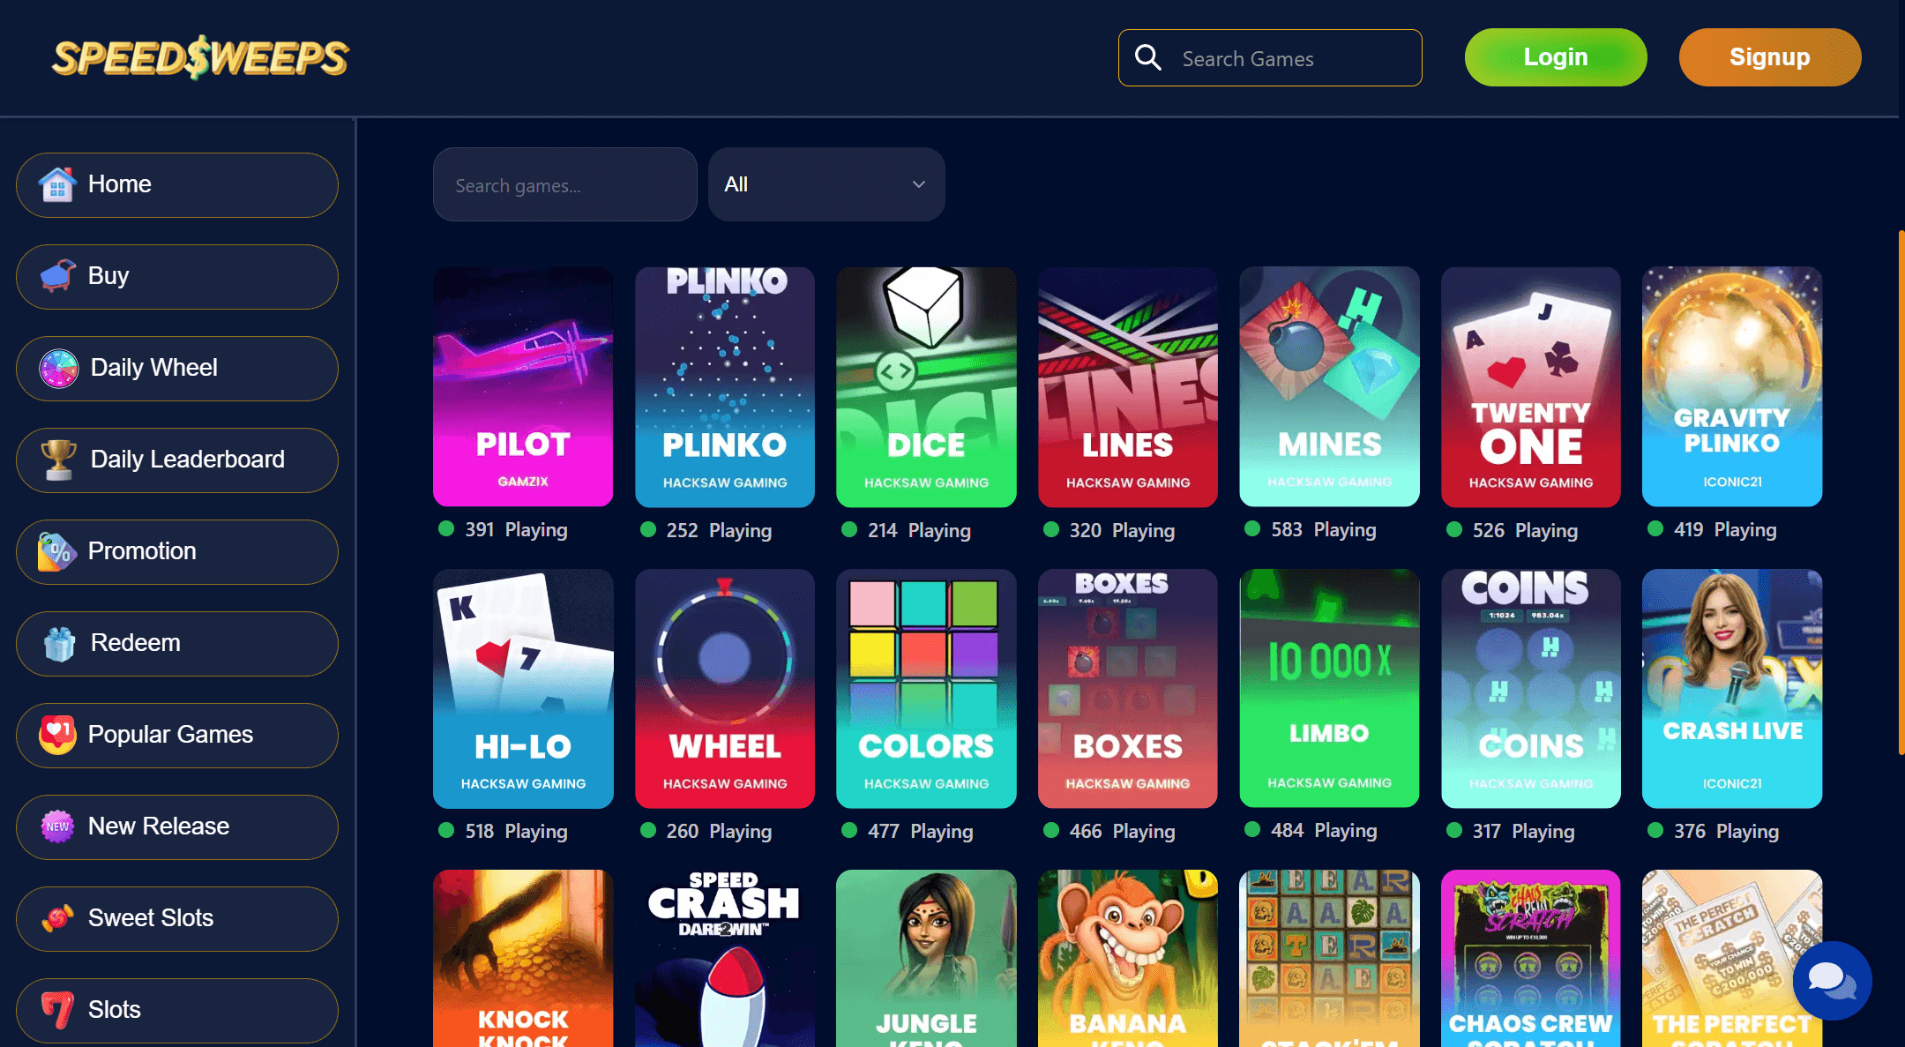Screen dimensions: 1905x1047
Task: Click the Search games filter field
Action: pos(565,184)
